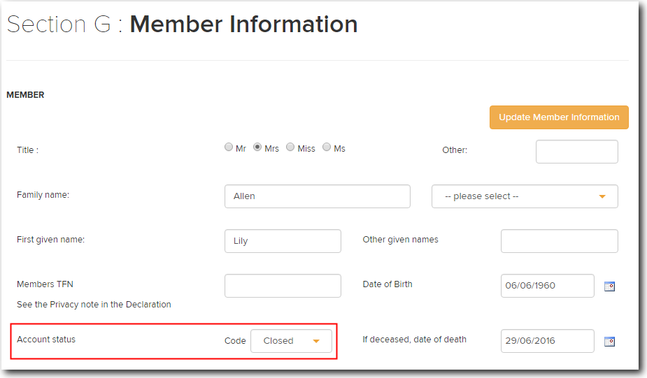Select the Other given names input
The image size is (647, 378).
click(x=559, y=241)
